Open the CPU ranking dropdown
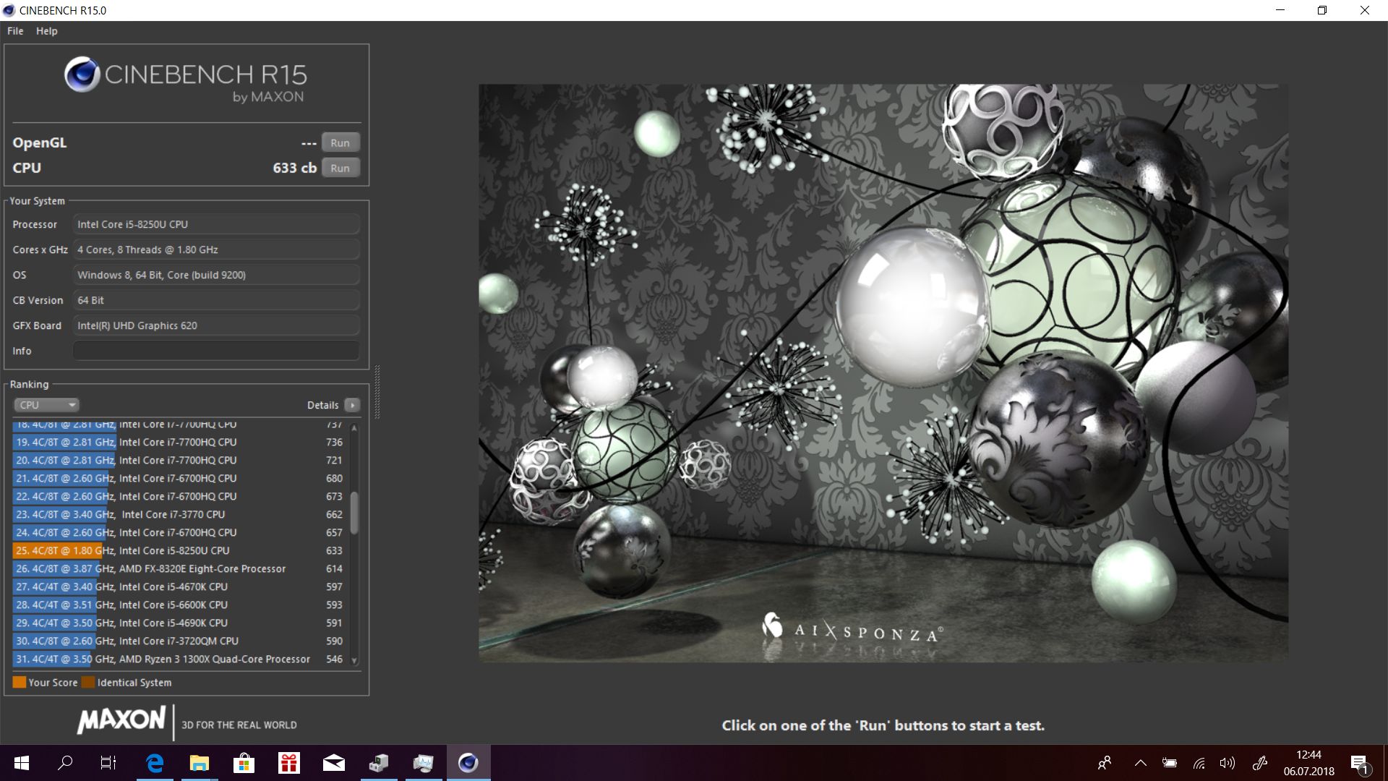The height and width of the screenshot is (781, 1388). [x=46, y=405]
